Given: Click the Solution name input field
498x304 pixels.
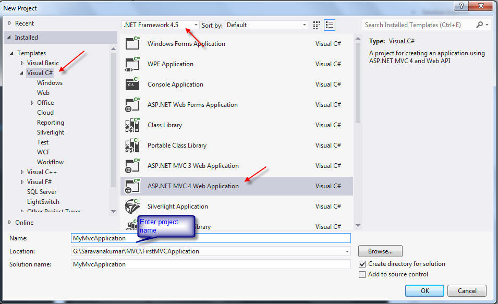Looking at the screenshot, I should pos(211,264).
